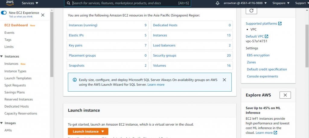Open the Snapshots resource link
Viewport: 309px width, 138px height.
(77, 66)
